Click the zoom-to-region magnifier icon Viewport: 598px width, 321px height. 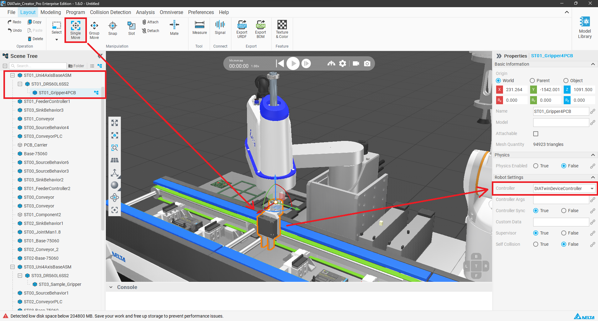coord(115,148)
